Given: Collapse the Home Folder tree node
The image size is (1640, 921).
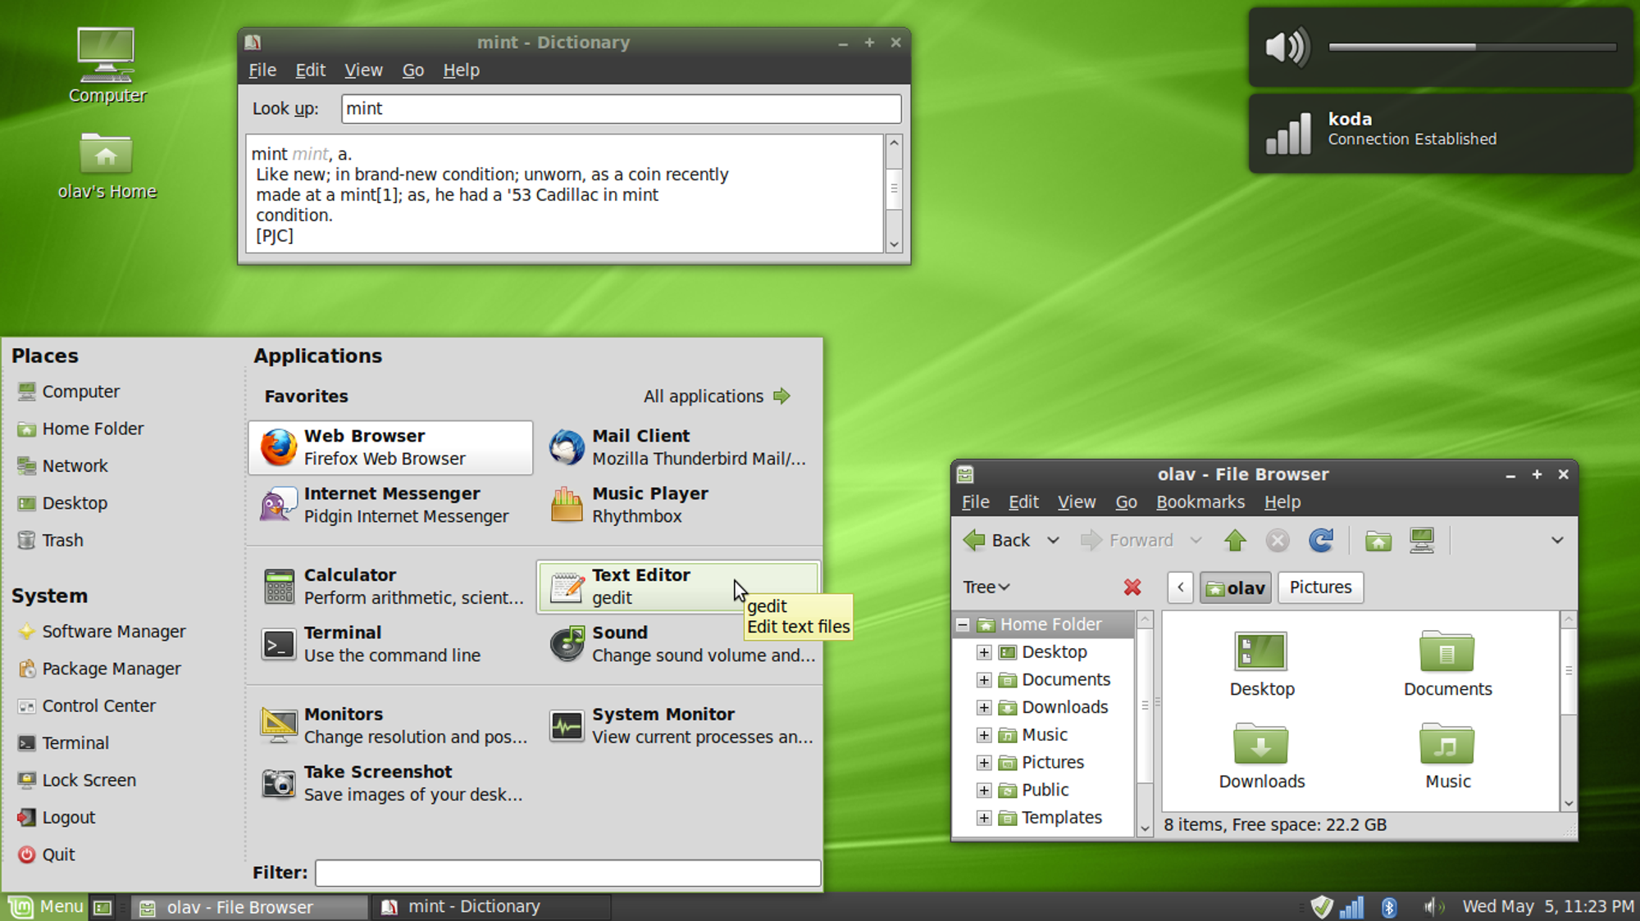Looking at the screenshot, I should coord(963,624).
